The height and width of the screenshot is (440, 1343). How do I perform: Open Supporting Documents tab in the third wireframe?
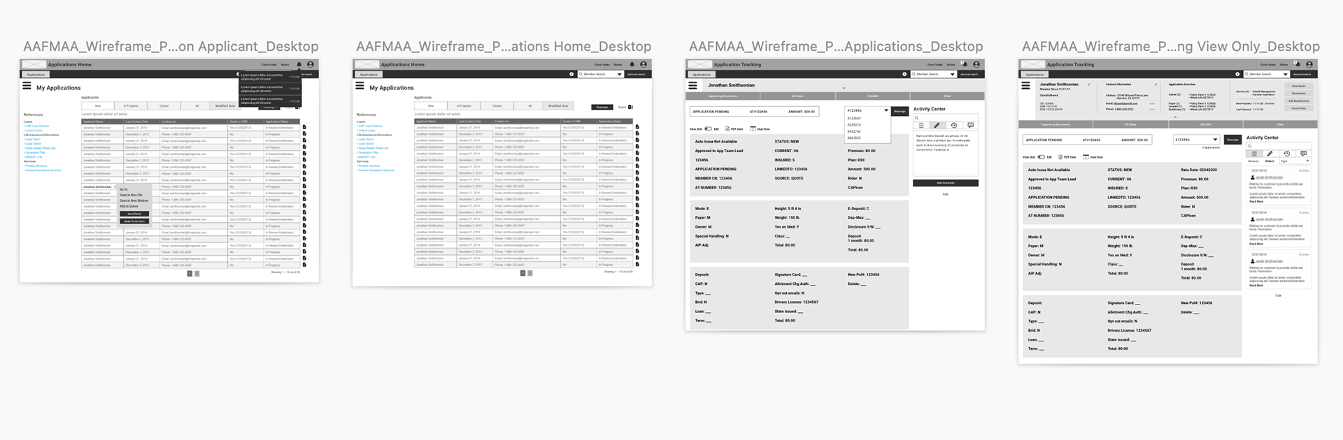[723, 96]
